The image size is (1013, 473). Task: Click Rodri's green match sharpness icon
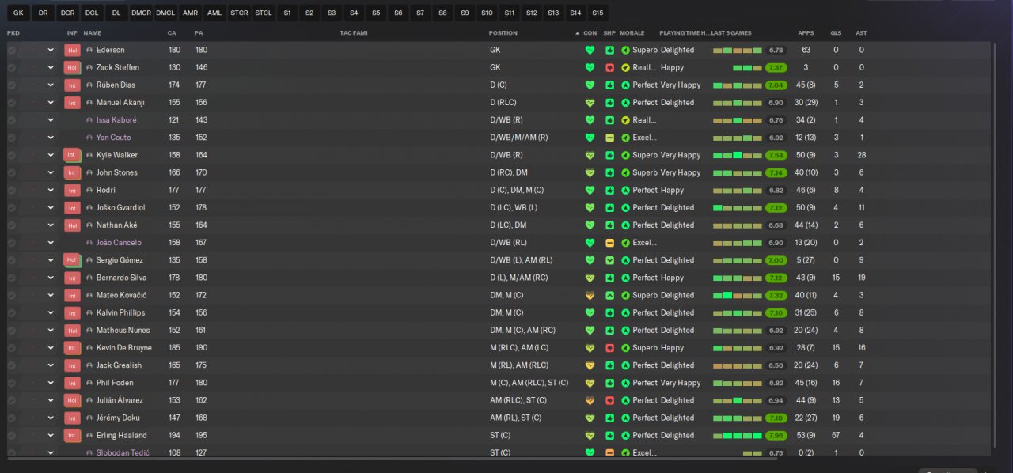tap(609, 190)
